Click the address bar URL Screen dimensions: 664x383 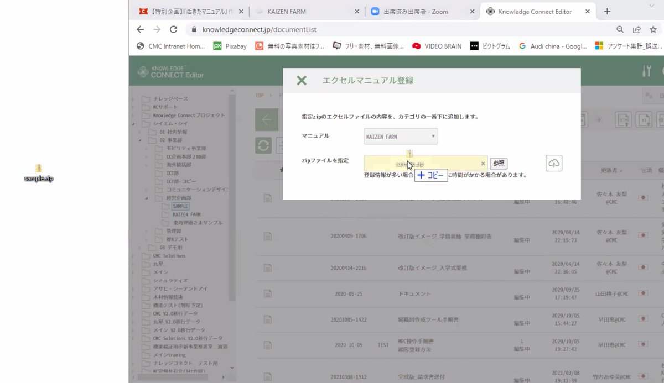[x=260, y=29]
